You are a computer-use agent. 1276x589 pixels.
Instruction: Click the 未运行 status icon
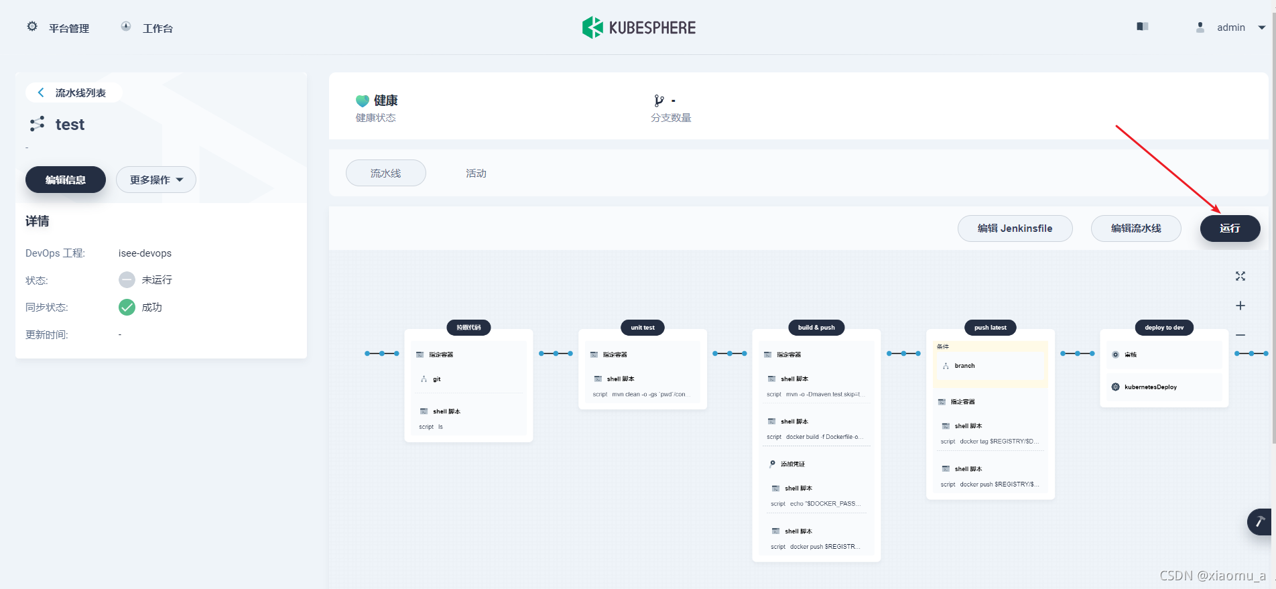[x=127, y=279]
